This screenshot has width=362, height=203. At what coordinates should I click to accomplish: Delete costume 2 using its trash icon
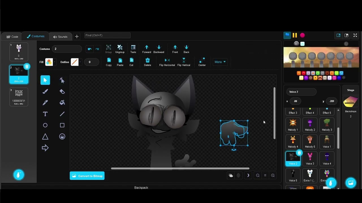tap(27, 67)
